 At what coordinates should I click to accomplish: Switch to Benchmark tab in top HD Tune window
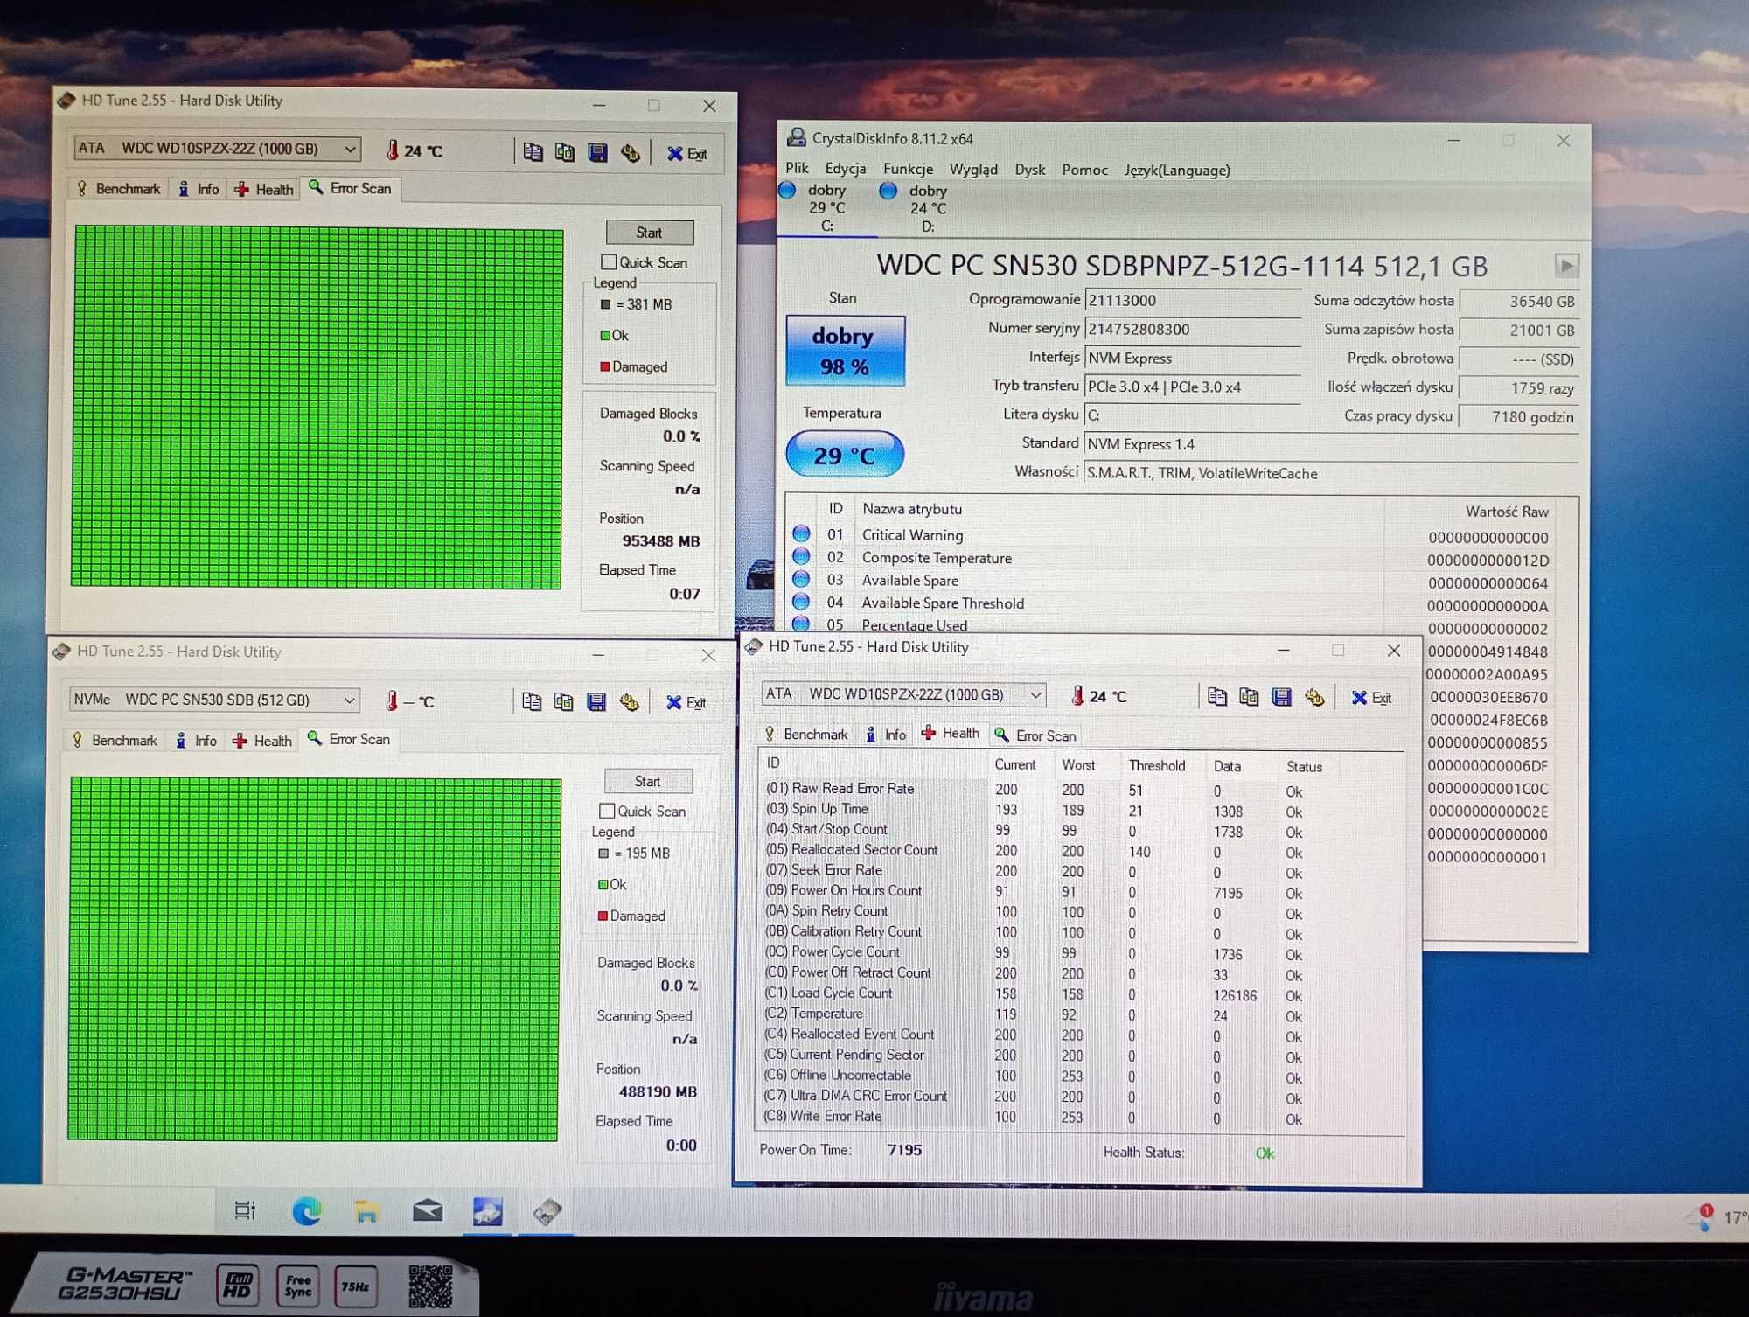(119, 188)
